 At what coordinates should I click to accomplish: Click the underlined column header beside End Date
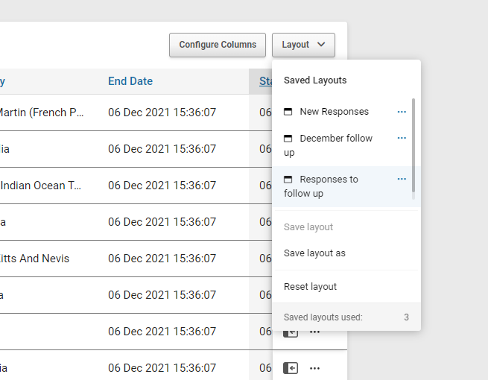point(265,81)
